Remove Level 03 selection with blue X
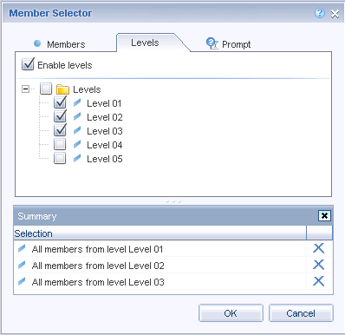345x335 pixels. coord(318,281)
